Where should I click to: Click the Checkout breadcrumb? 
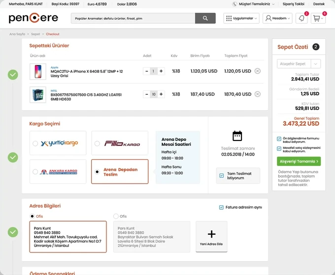[x=53, y=34]
